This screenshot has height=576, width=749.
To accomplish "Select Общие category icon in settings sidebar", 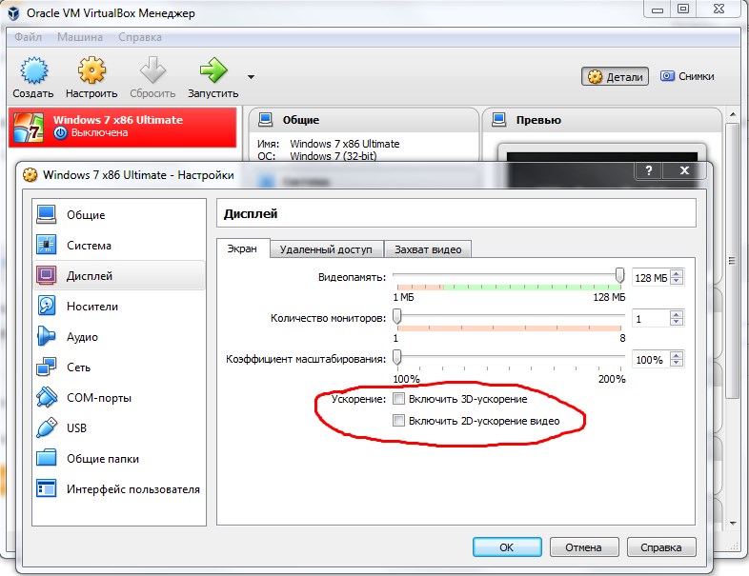I will tap(47, 215).
